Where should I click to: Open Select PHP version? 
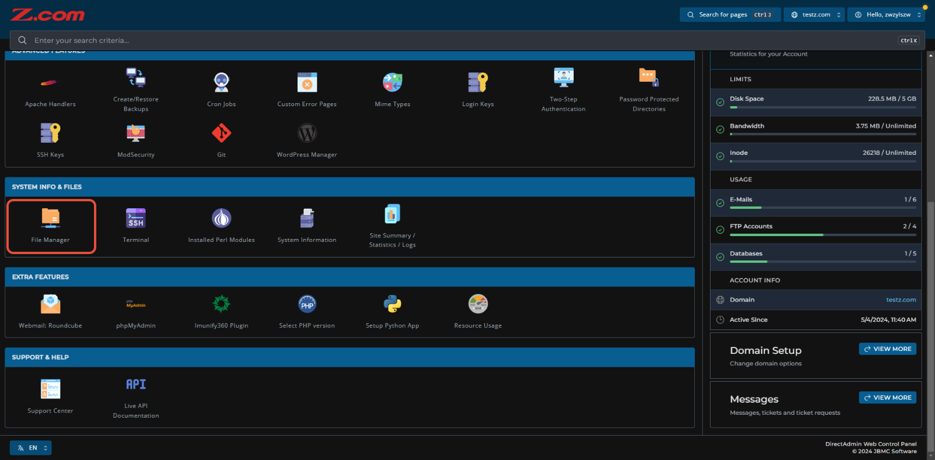click(307, 312)
